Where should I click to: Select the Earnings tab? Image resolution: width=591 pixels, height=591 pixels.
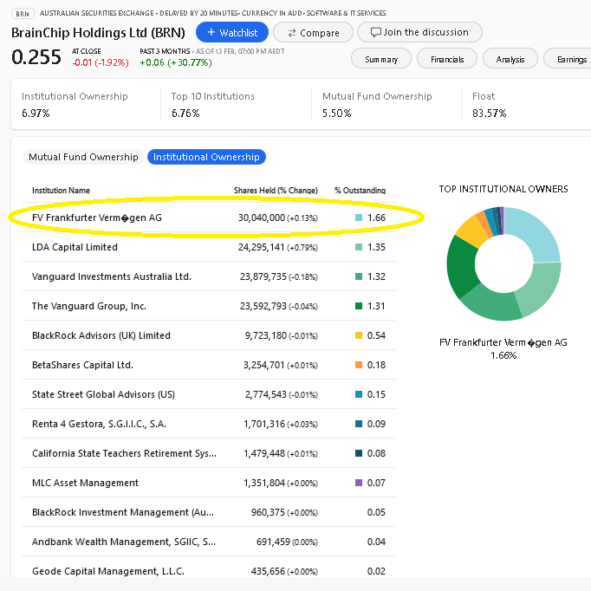tap(570, 59)
